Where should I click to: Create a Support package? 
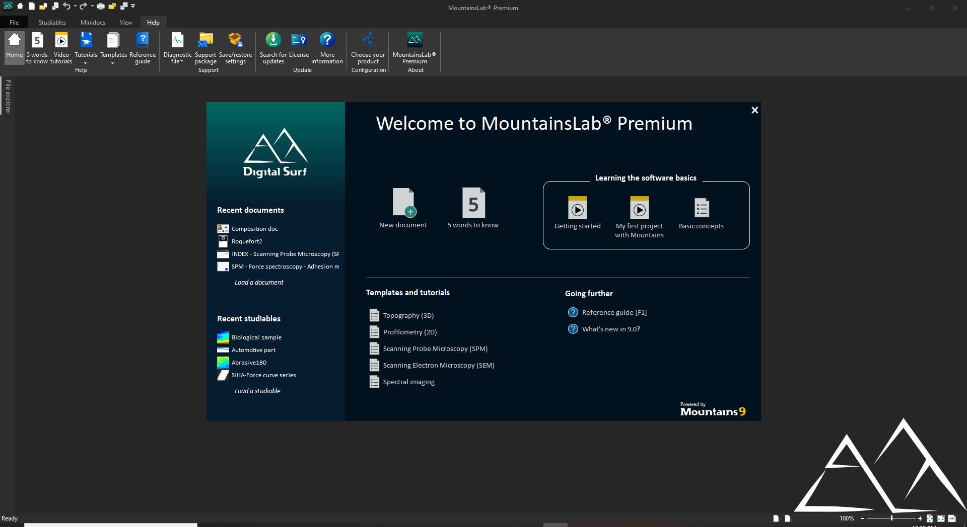pos(205,47)
